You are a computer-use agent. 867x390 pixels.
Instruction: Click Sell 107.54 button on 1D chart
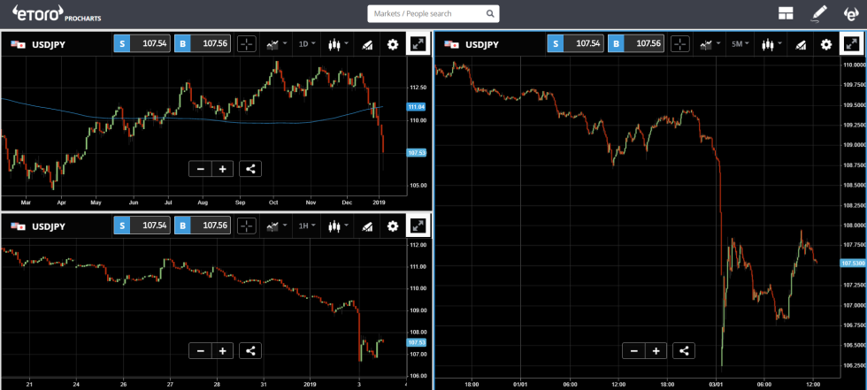coord(143,44)
